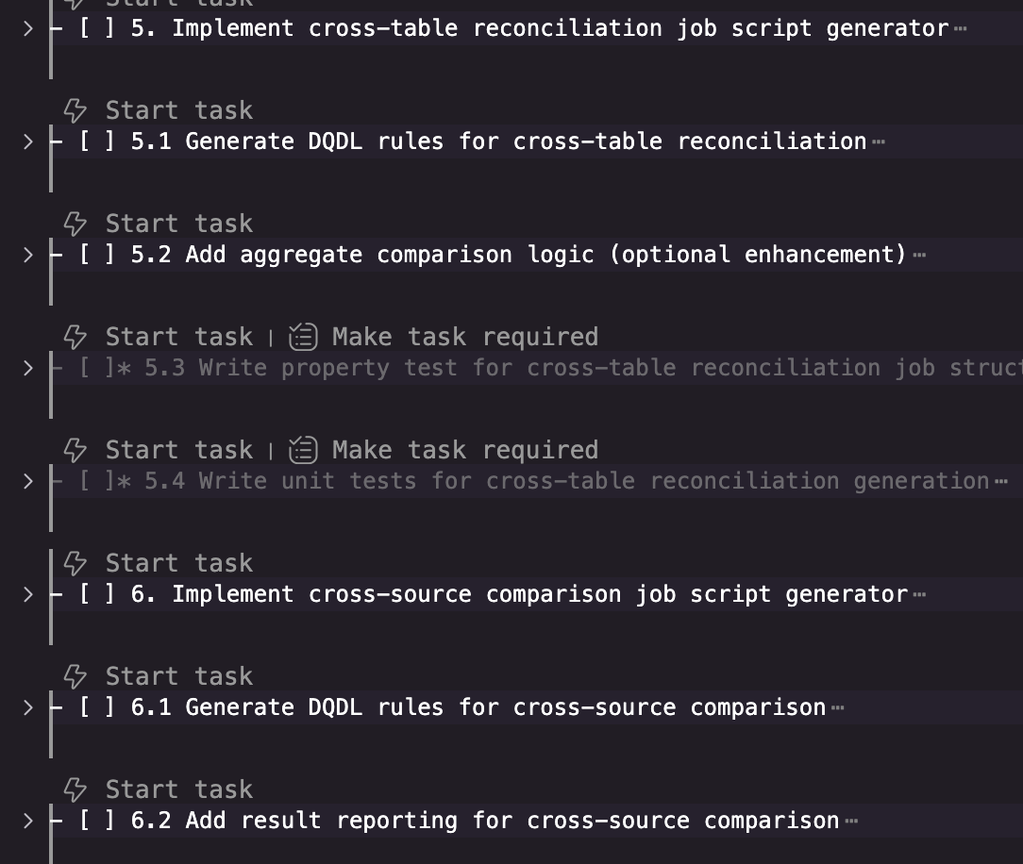Click lightning icon above task 5.2
The height and width of the screenshot is (864, 1023).
pyautogui.click(x=75, y=224)
